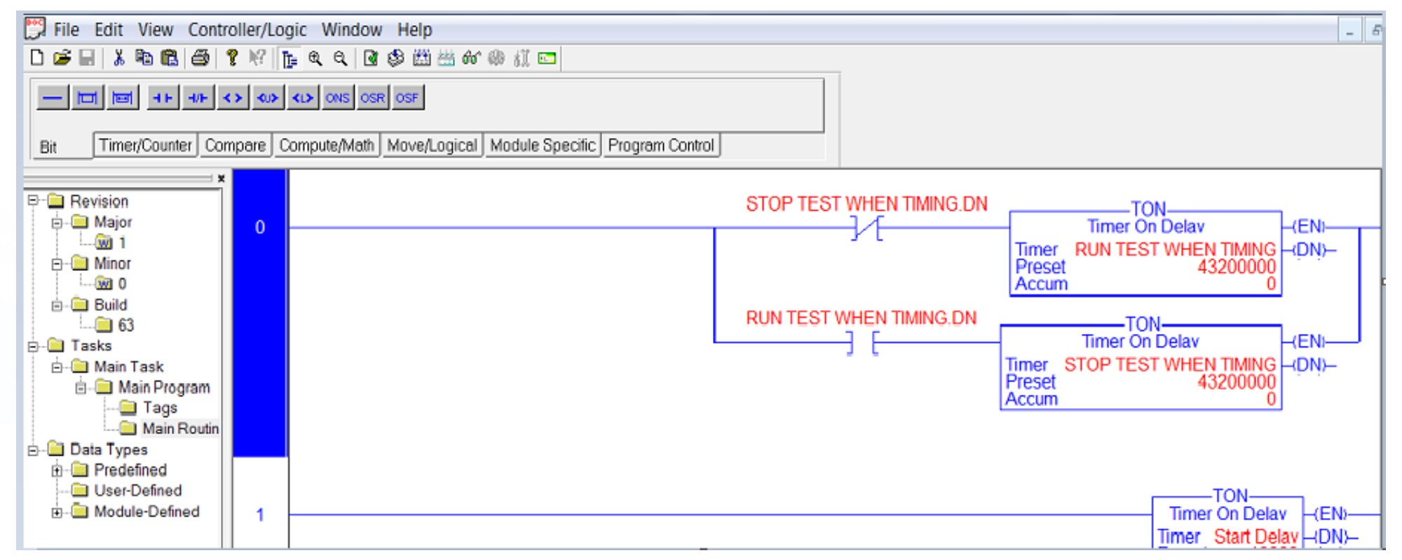
Task: Collapse the Major folder node
Action: coord(57,223)
